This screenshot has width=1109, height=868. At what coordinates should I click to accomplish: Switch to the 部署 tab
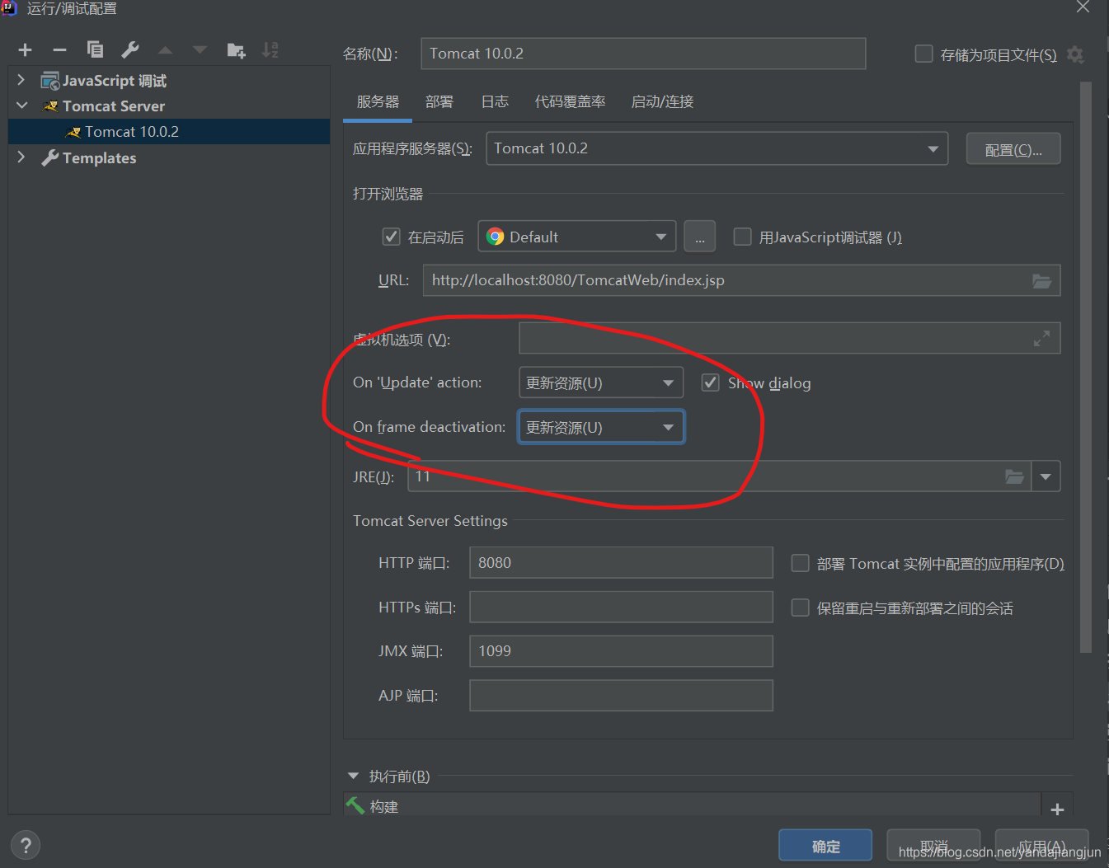click(439, 101)
